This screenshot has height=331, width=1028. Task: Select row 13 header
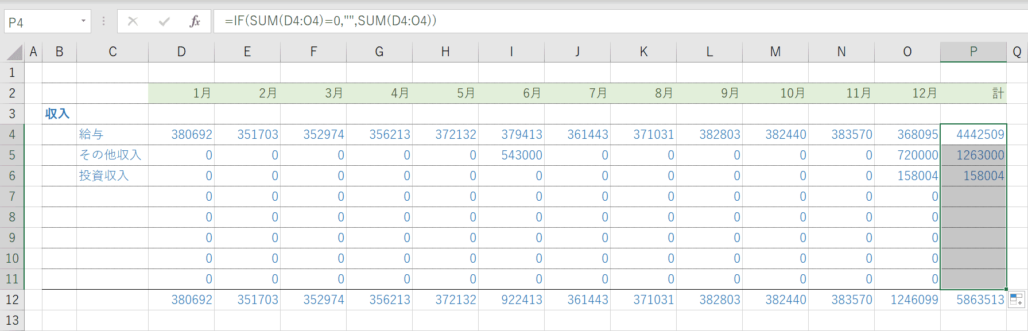pos(12,320)
